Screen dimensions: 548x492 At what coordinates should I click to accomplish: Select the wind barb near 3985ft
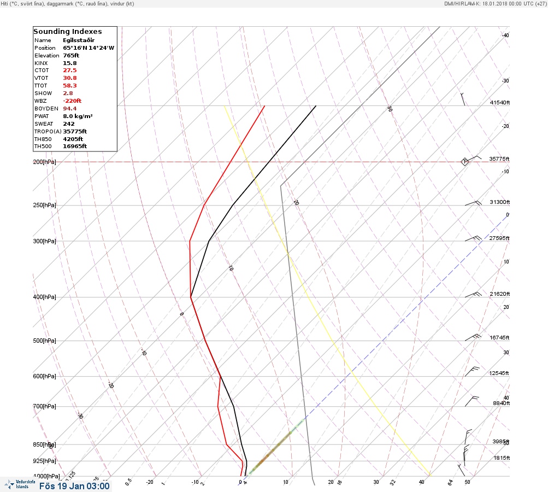click(468, 437)
